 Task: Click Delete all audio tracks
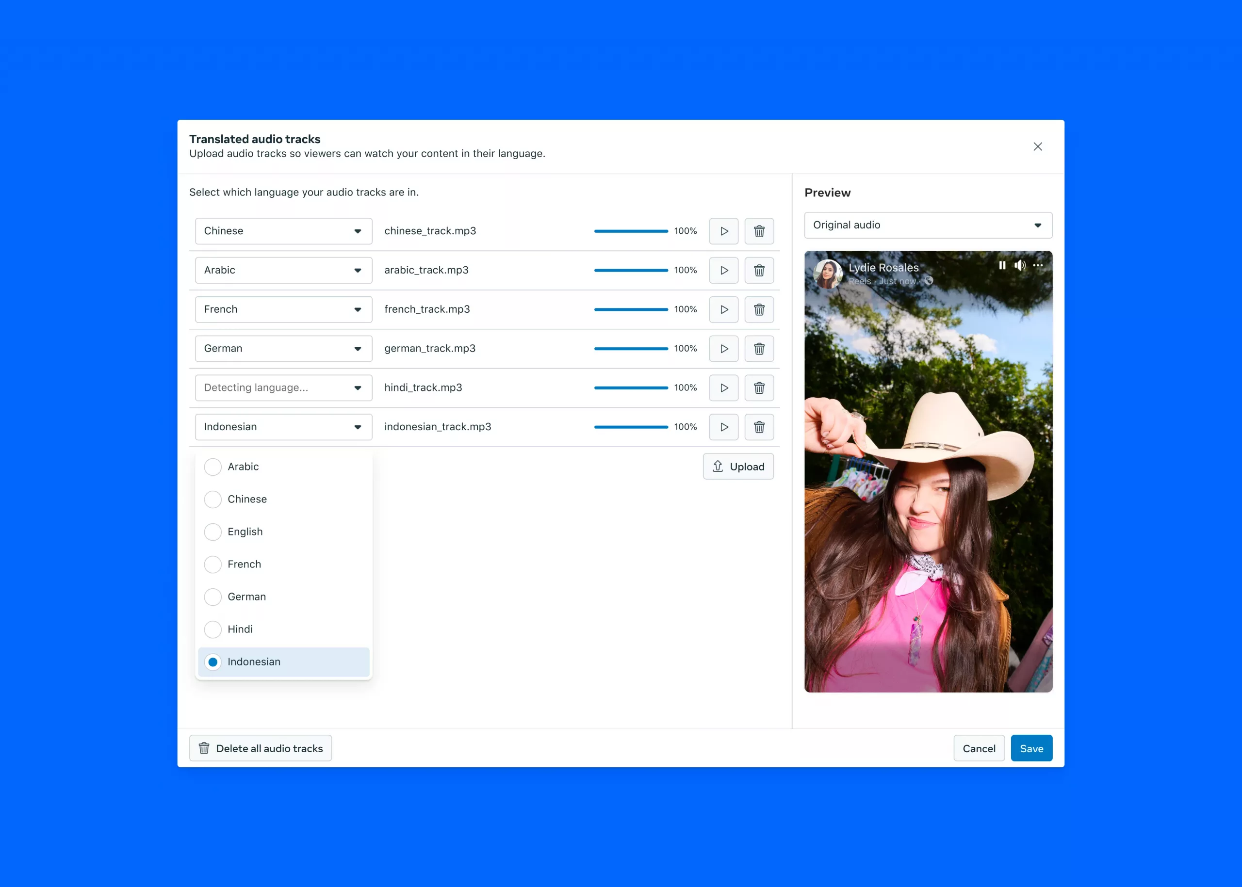(260, 748)
